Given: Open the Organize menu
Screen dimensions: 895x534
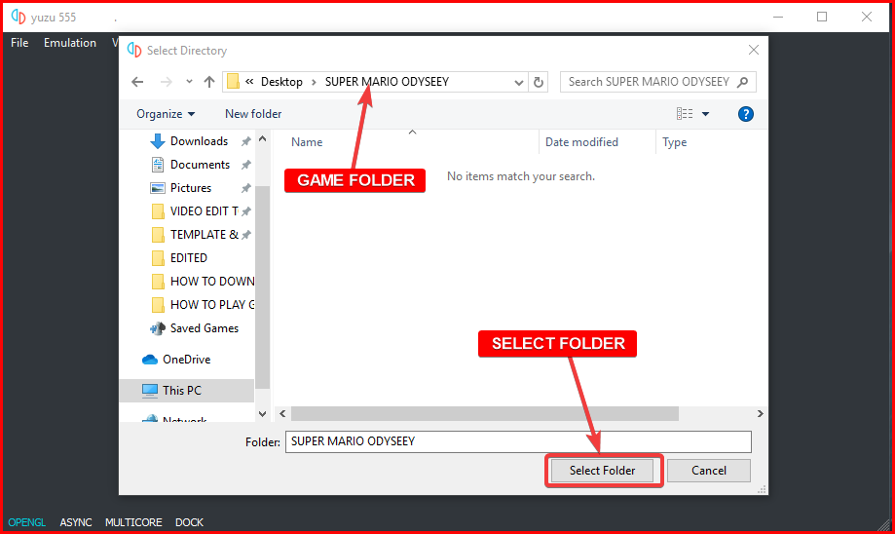Looking at the screenshot, I should (x=166, y=114).
